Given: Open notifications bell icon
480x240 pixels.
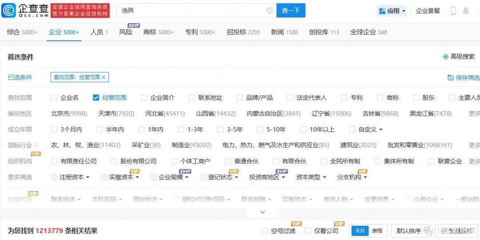Looking at the screenshot, I should [466, 11].
